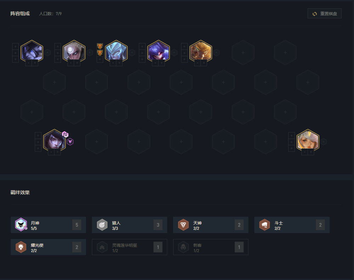Click the 灵魂莲华明昼 lotus trait icon

point(102,247)
